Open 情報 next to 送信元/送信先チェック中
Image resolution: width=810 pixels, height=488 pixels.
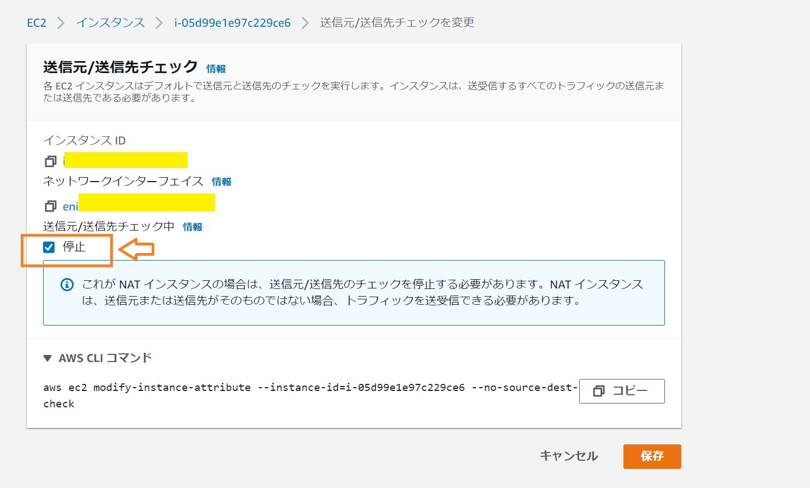[192, 226]
